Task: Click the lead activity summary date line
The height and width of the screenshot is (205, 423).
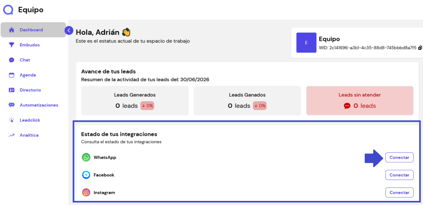Action: pyautogui.click(x=145, y=80)
